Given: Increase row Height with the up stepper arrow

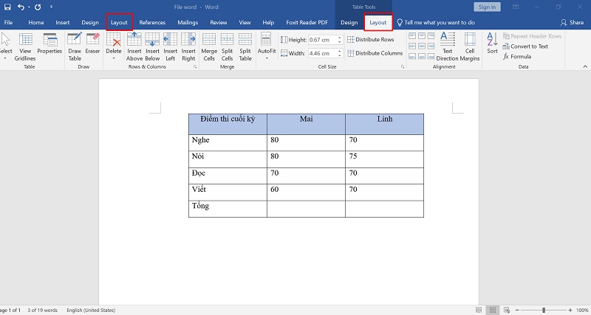Looking at the screenshot, I should coord(340,38).
